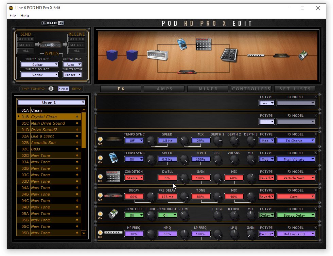Viewport: 333px width, 256px height.
Task: Open the Mid Focus EQ FX Type dropdown
Action: coord(266,234)
